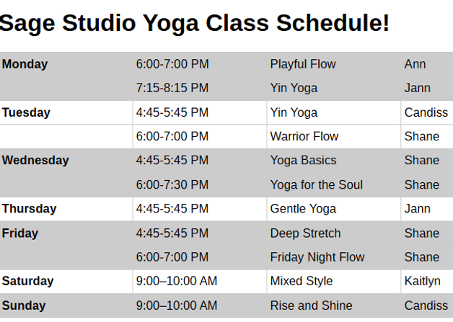Select the Friday day cell
Screen dimensions: 453x322
tap(20, 233)
